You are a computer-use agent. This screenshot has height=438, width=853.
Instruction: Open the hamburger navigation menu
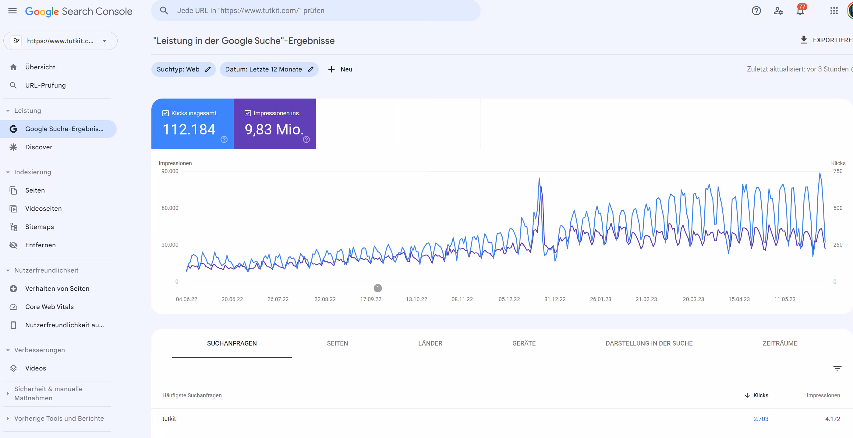[12, 11]
